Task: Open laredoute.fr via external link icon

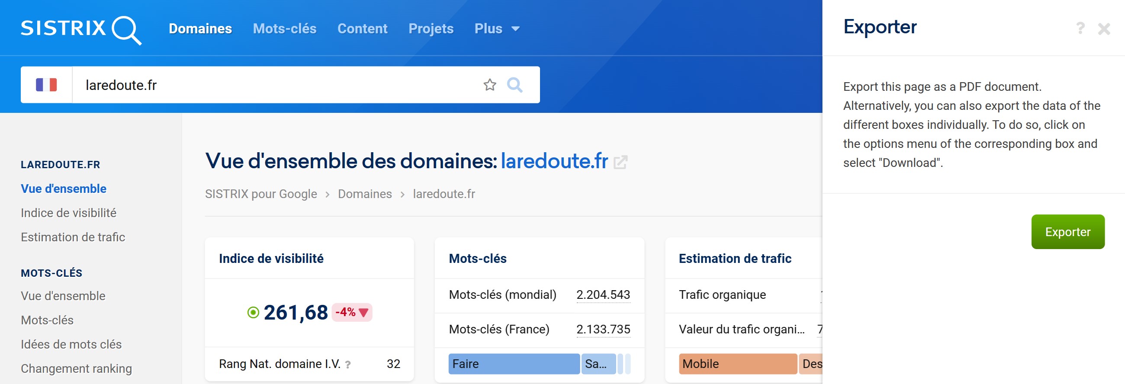Action: (620, 162)
